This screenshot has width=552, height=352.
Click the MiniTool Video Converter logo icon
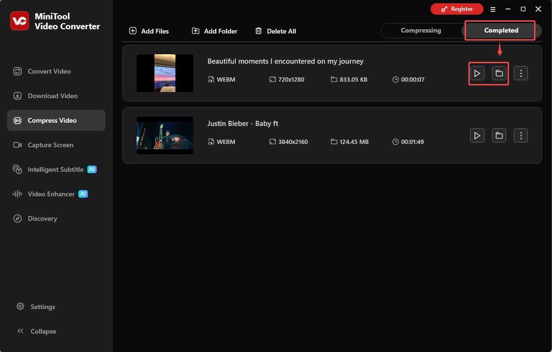pos(20,21)
